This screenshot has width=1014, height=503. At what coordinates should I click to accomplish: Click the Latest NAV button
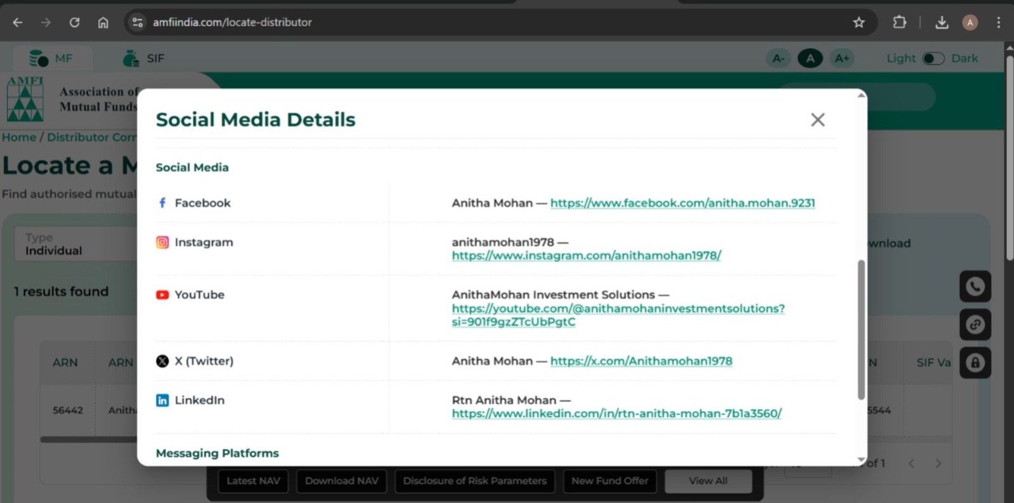point(253,481)
